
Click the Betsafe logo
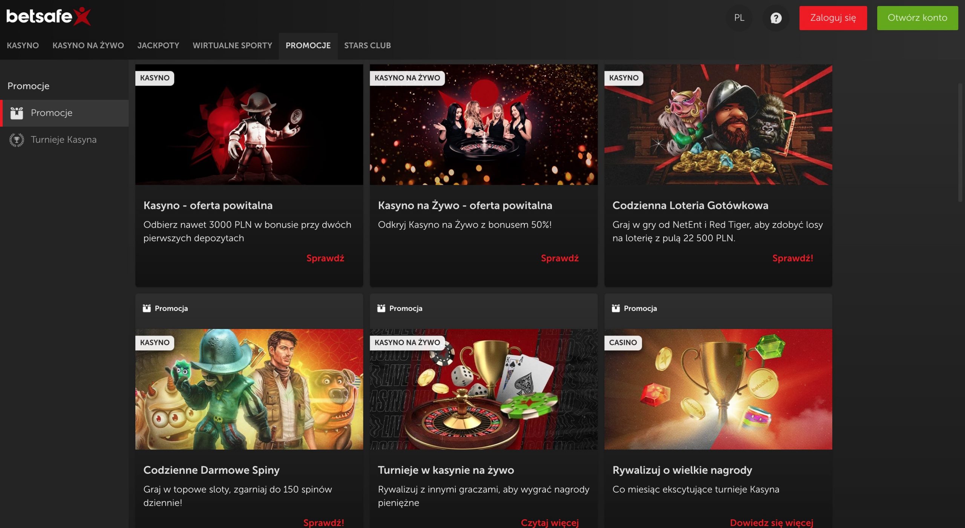48,17
